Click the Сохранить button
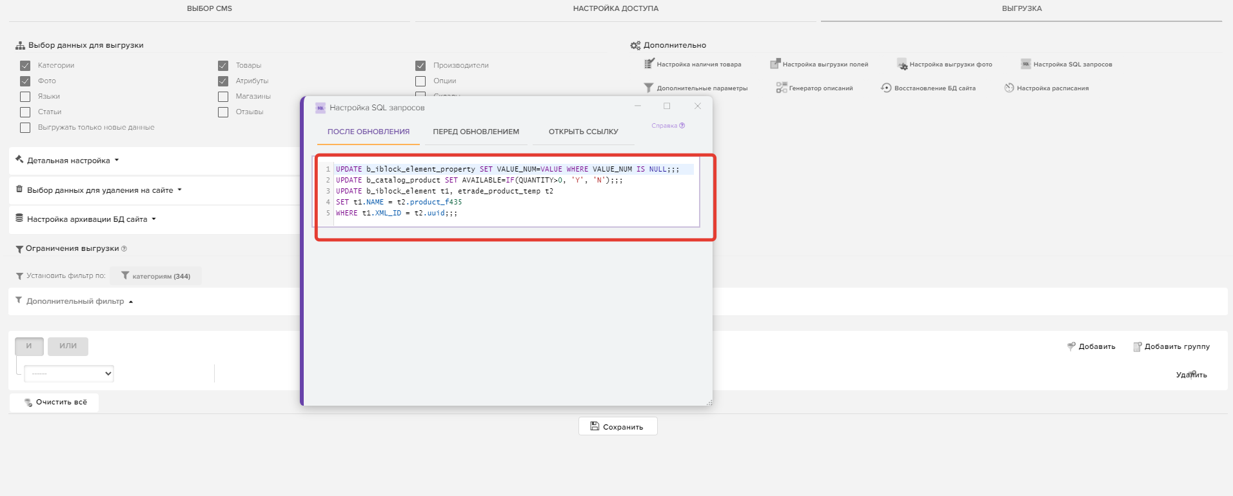The width and height of the screenshot is (1233, 496). [x=618, y=426]
